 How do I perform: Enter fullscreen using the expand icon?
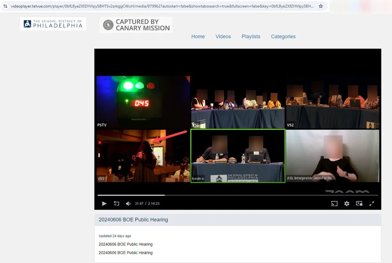click(x=372, y=203)
